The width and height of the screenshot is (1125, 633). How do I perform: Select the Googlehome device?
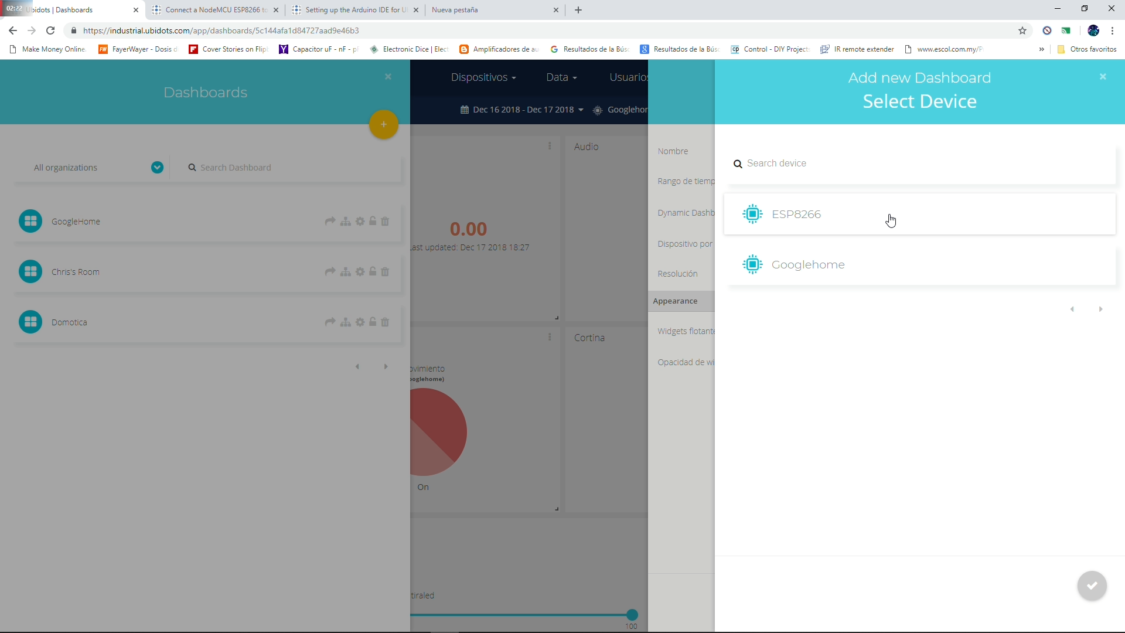click(x=920, y=264)
